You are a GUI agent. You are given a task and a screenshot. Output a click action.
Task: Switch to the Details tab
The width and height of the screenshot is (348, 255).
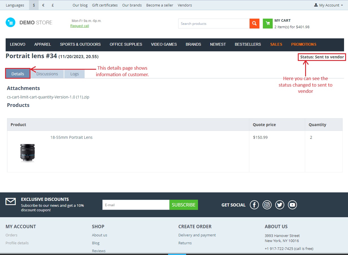click(x=18, y=74)
